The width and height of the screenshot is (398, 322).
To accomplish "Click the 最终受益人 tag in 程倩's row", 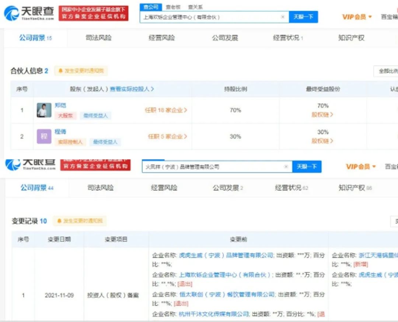I will 105,142.
